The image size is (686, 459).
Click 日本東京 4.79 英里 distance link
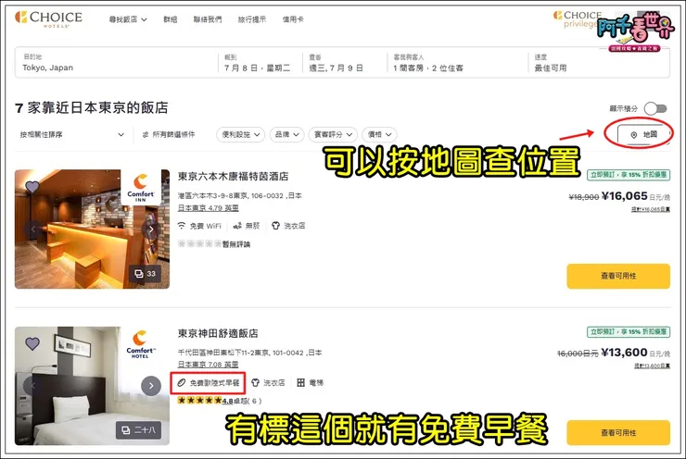[x=208, y=208]
